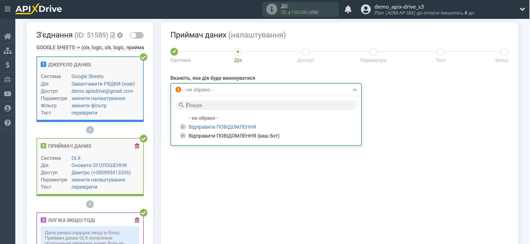Click the orange warning icon in dropdown
530x244 pixels.
178,89
